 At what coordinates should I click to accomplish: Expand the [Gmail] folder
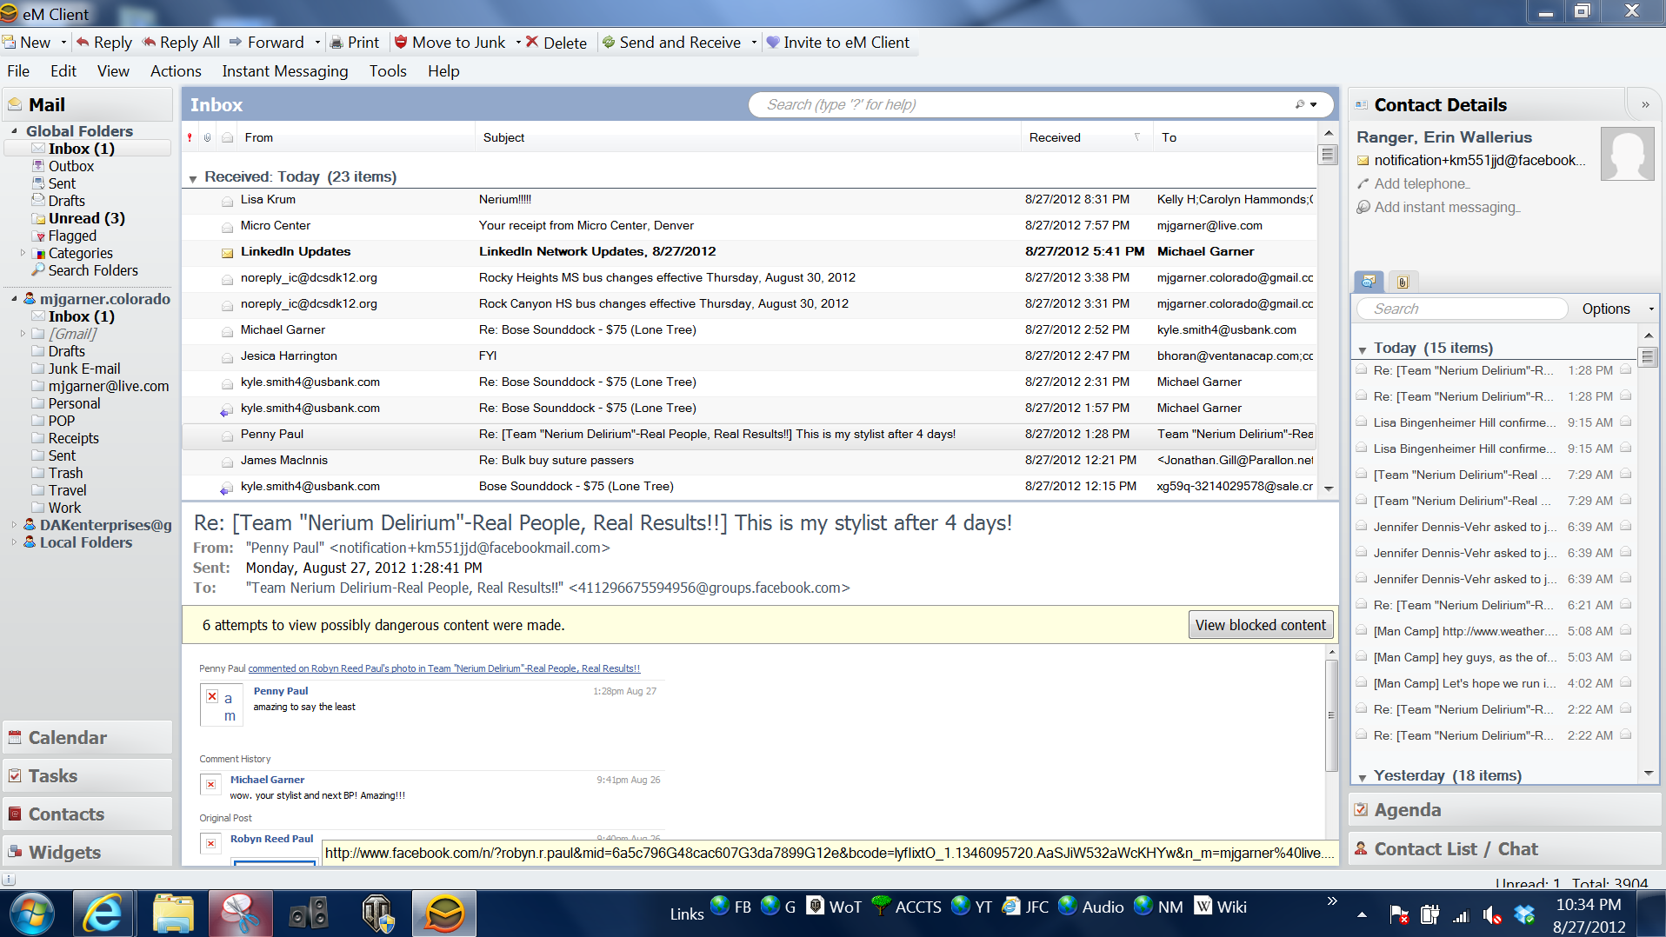(x=23, y=334)
